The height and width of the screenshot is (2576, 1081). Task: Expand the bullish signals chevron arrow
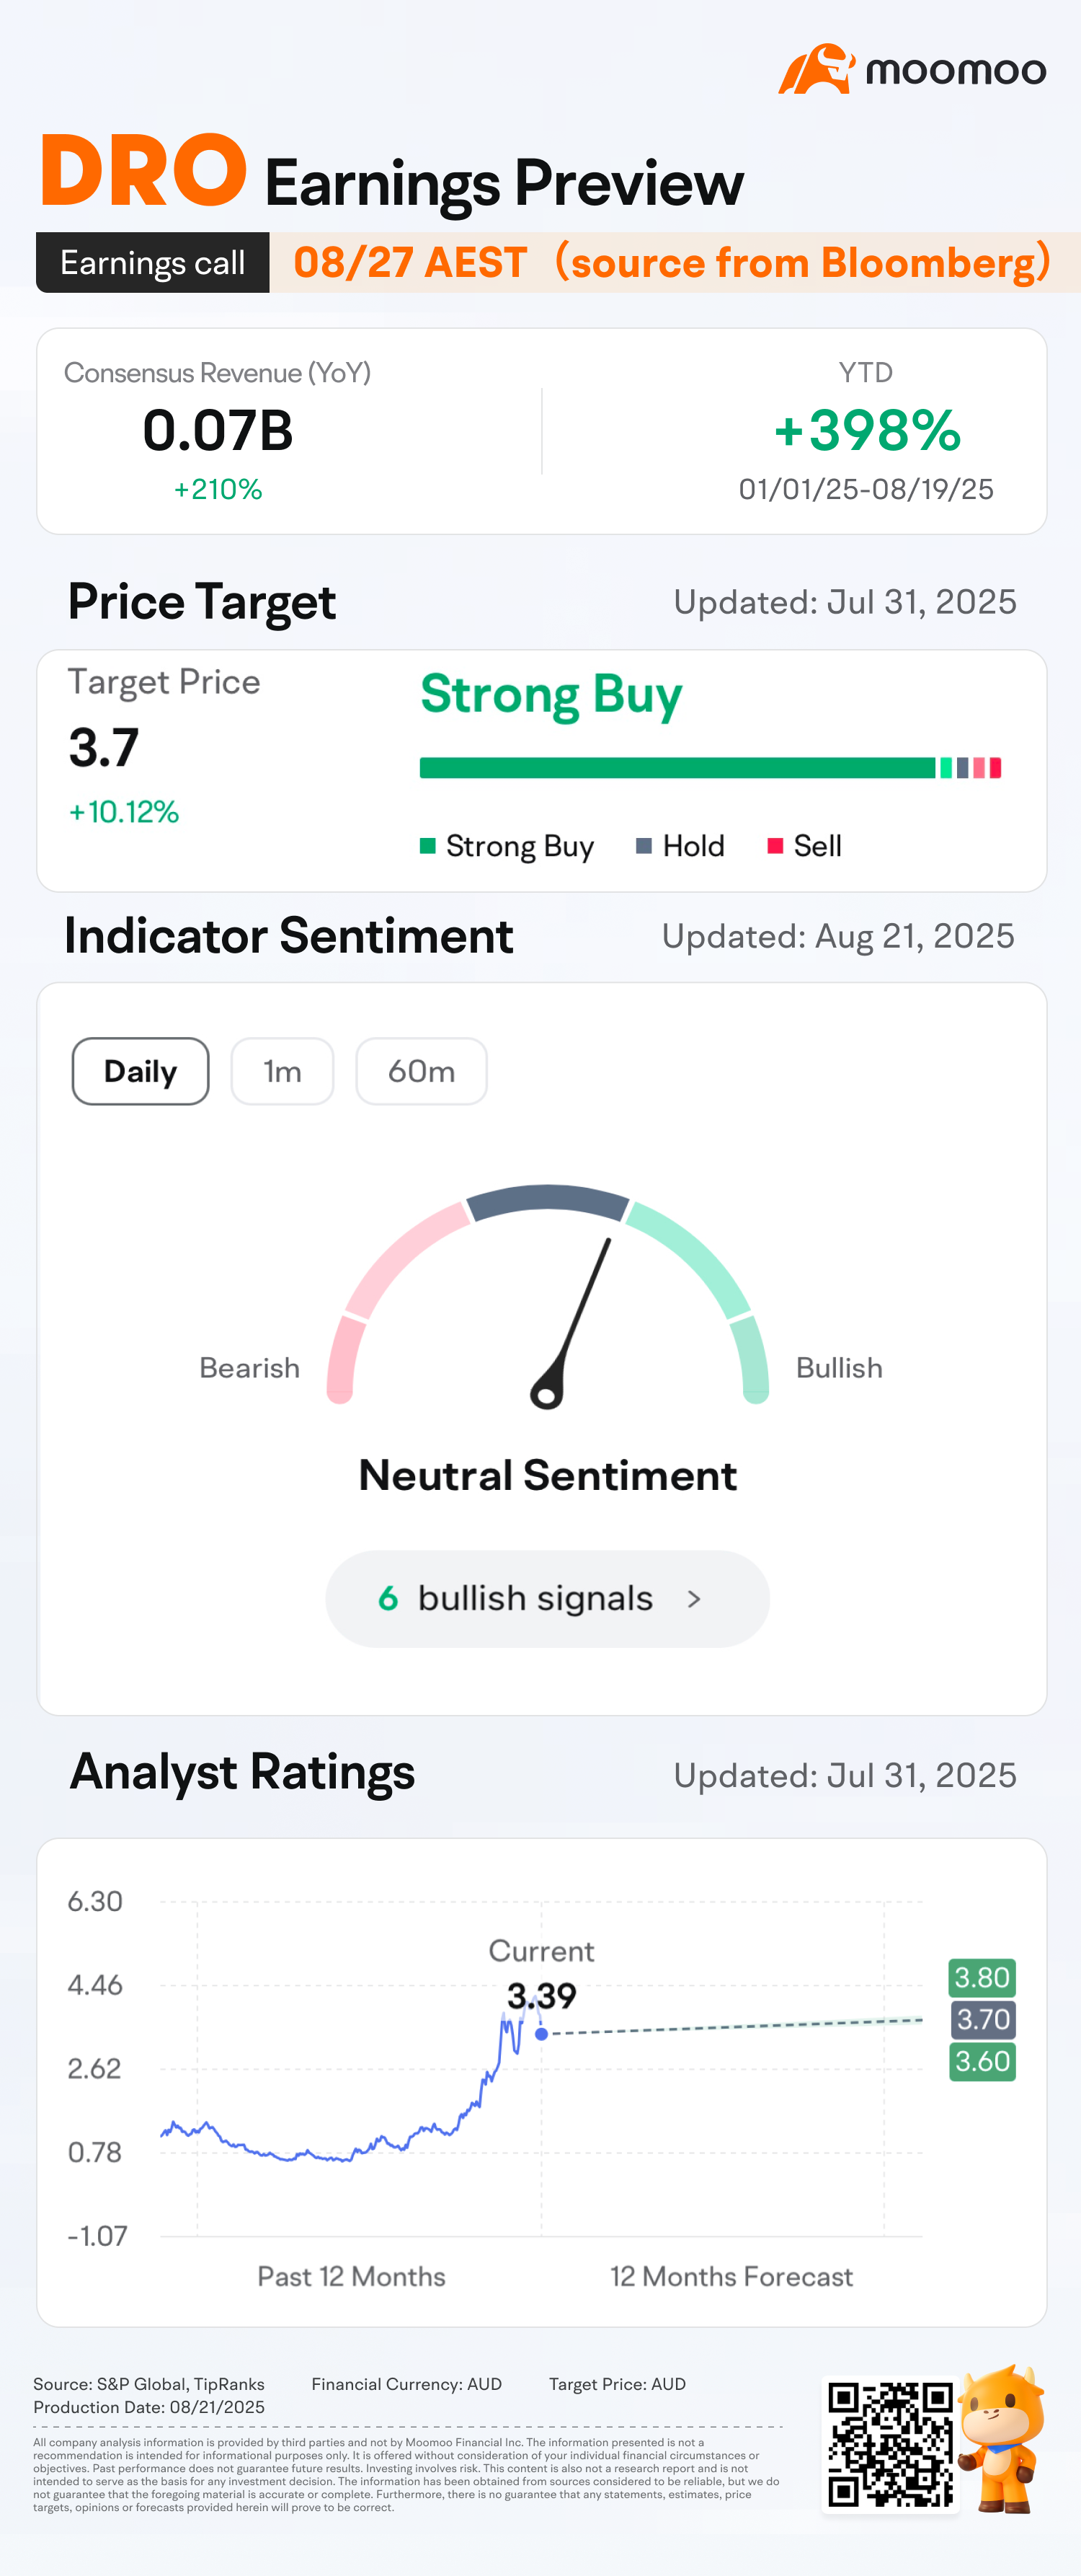click(x=694, y=1599)
